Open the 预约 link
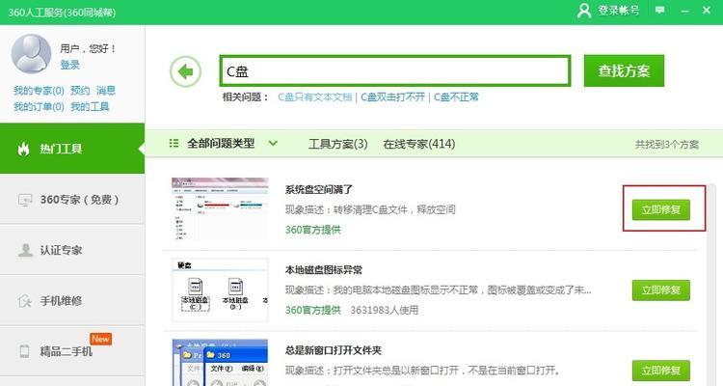This screenshot has width=723, height=386. pyautogui.click(x=80, y=91)
